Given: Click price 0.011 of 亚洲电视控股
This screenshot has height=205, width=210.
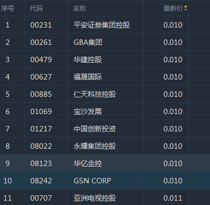Looking at the screenshot, I should click(x=173, y=198).
